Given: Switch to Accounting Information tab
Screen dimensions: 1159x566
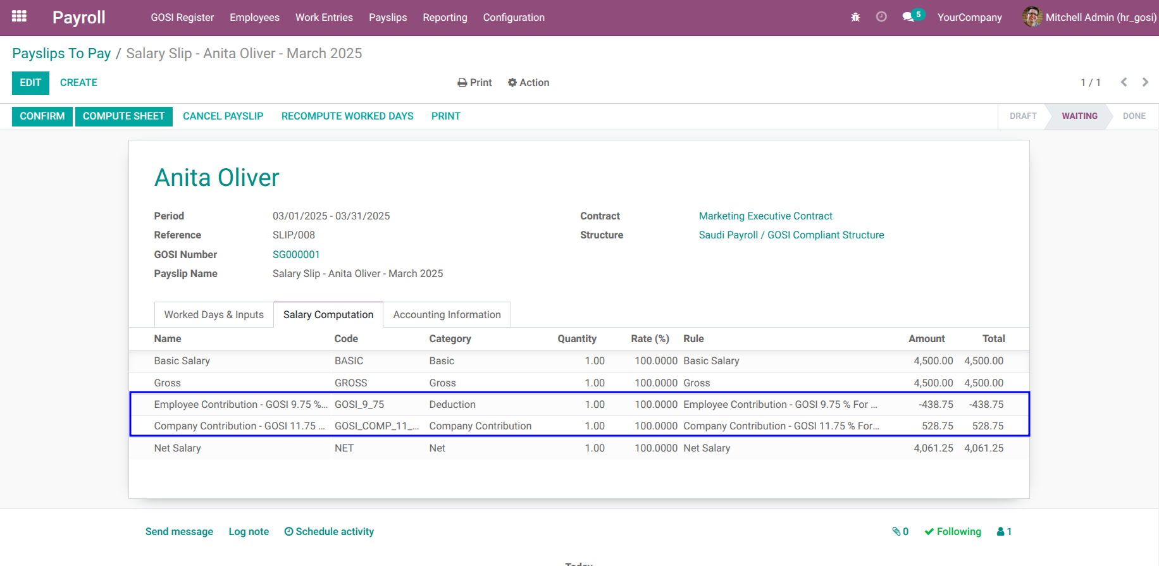Looking at the screenshot, I should tap(447, 314).
